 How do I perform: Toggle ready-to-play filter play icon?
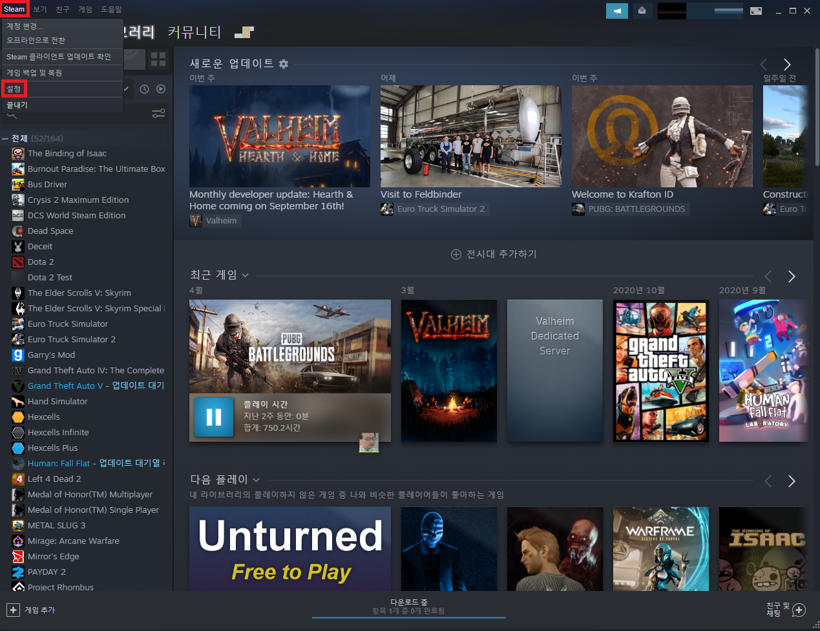[161, 89]
